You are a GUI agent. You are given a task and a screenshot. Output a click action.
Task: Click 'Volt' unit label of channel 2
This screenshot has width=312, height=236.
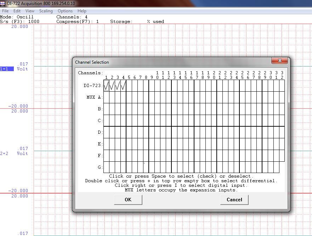(x=22, y=154)
